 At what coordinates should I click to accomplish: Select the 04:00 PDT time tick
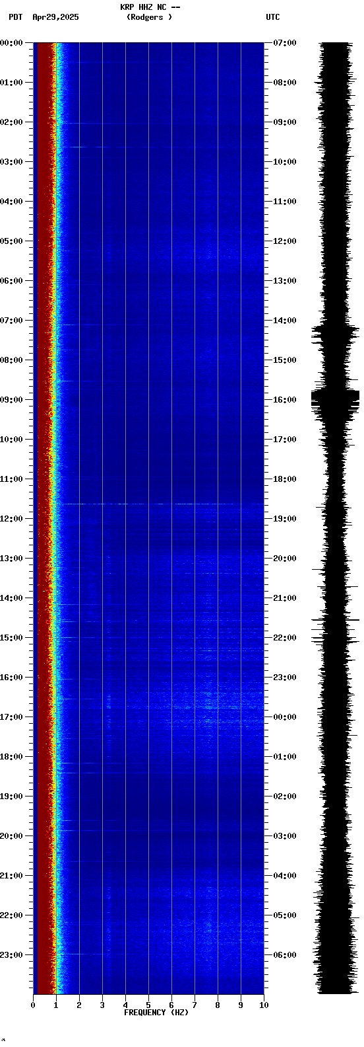point(13,202)
